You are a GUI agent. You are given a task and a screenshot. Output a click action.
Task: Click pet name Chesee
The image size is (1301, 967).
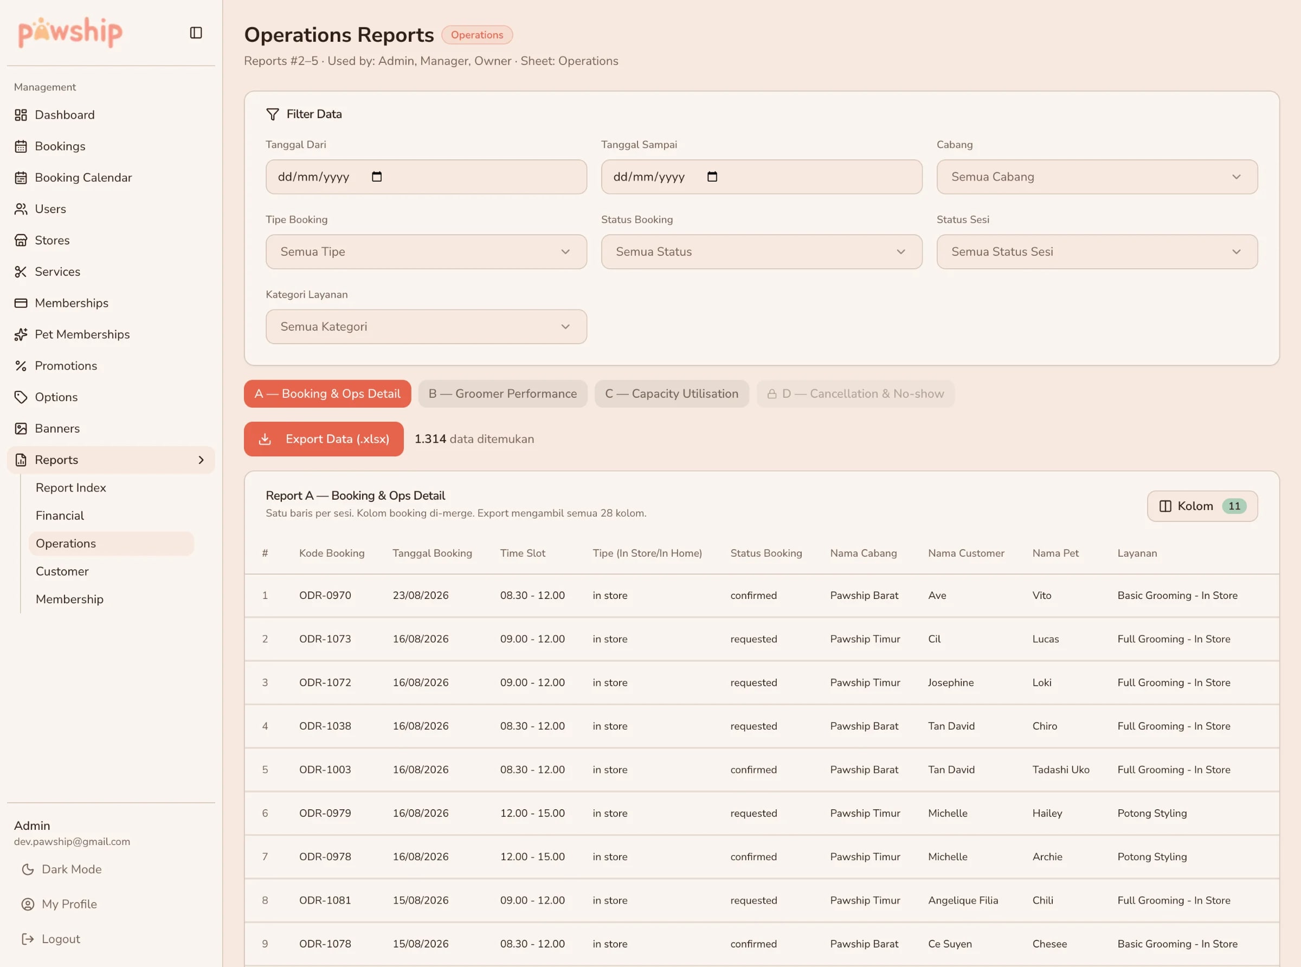tap(1049, 944)
